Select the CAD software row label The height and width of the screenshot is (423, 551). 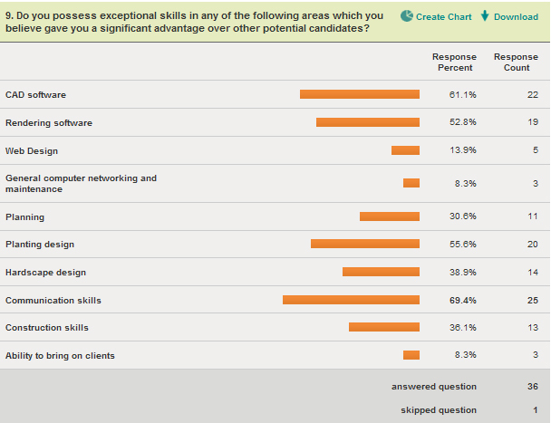35,95
